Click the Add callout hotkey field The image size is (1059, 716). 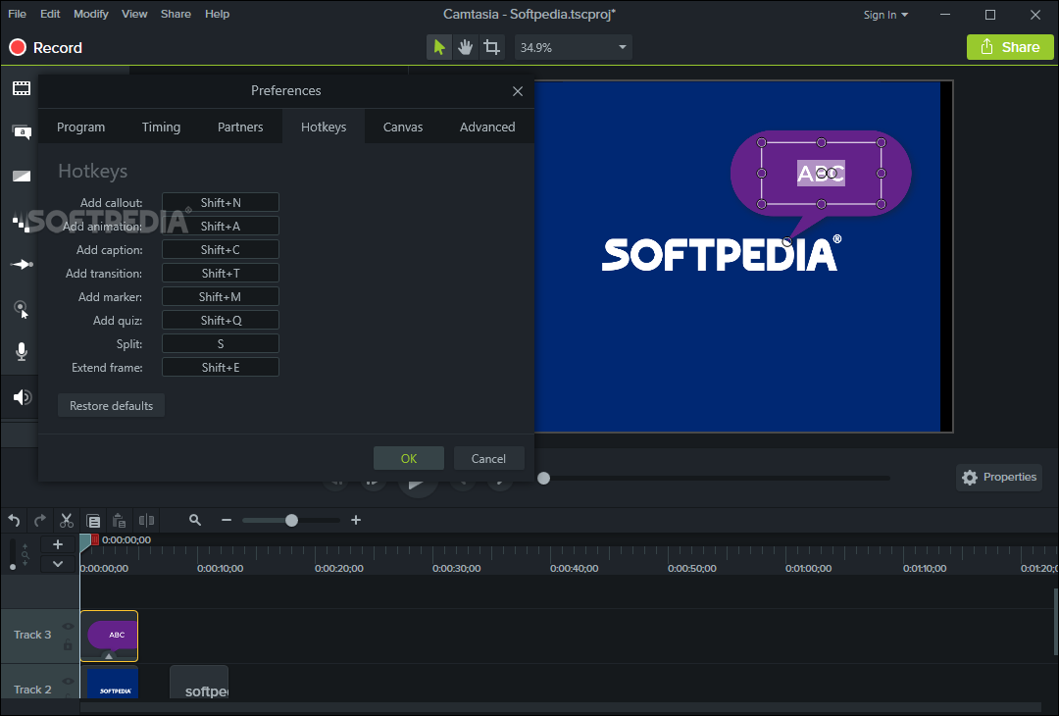pyautogui.click(x=221, y=202)
